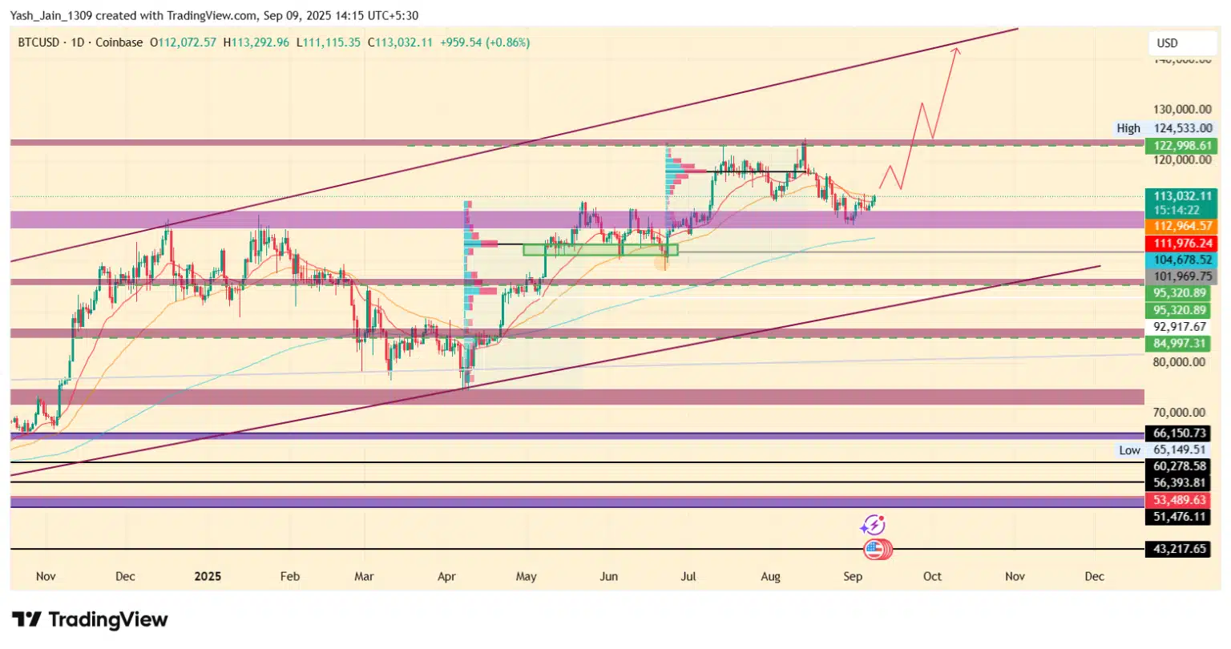This screenshot has height=649, width=1231.
Task: Select the red arrow price projection tip
Action: 955,49
